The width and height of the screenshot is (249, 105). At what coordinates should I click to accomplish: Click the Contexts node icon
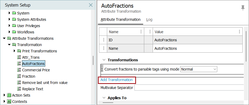[9, 102]
